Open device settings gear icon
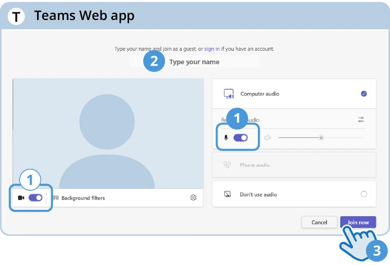The image size is (390, 265). [x=193, y=198]
